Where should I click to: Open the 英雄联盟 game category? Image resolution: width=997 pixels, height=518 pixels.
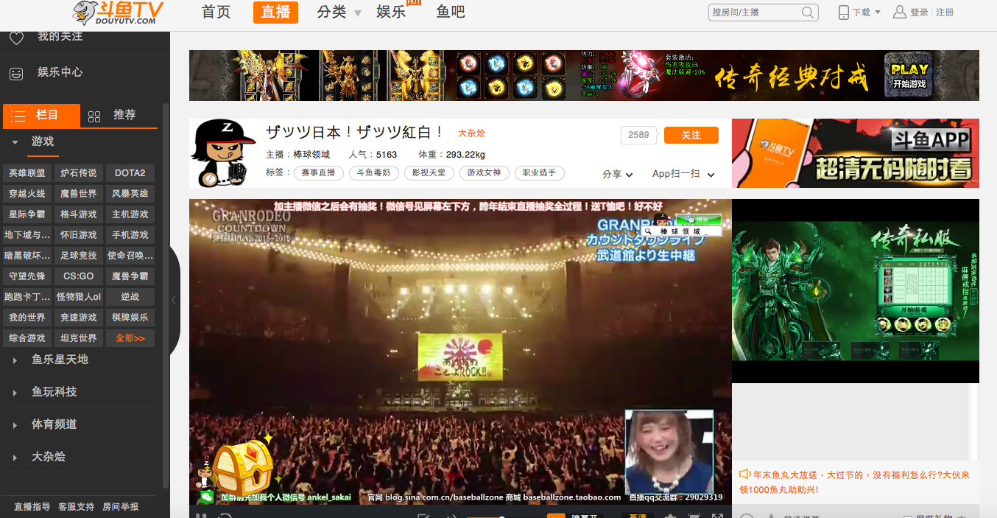(x=27, y=173)
